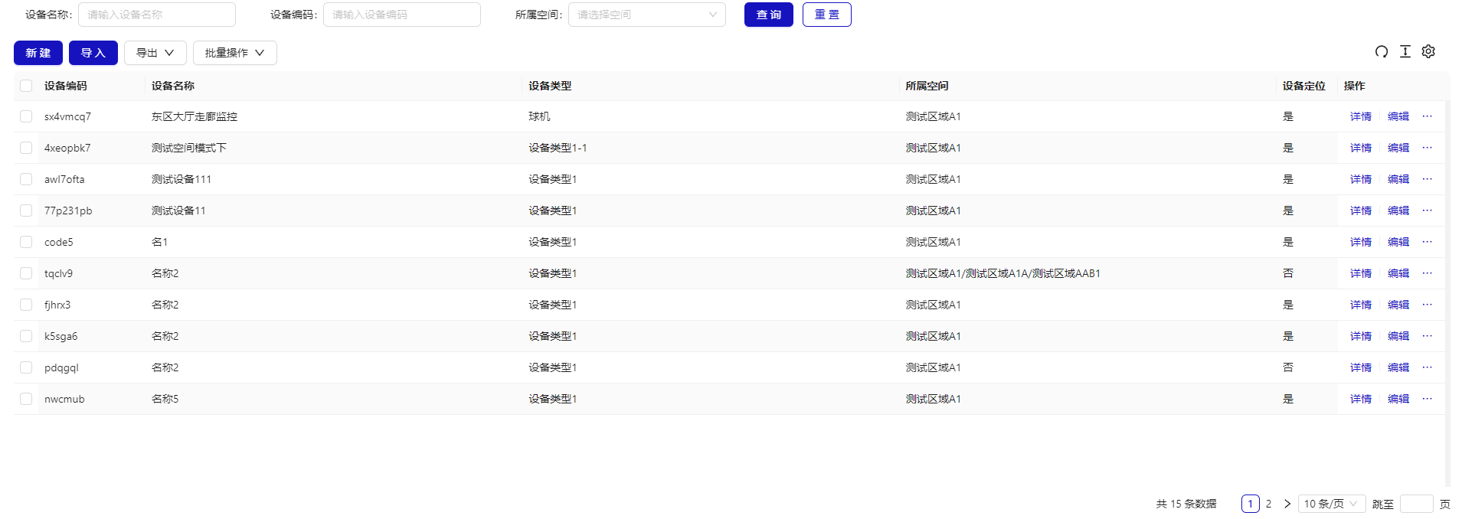Open the column settings gear icon
Viewport: 1462px width, 519px height.
point(1428,51)
